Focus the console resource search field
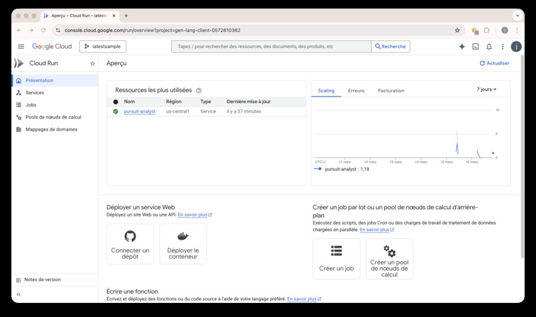The height and width of the screenshot is (317, 536). coord(271,47)
